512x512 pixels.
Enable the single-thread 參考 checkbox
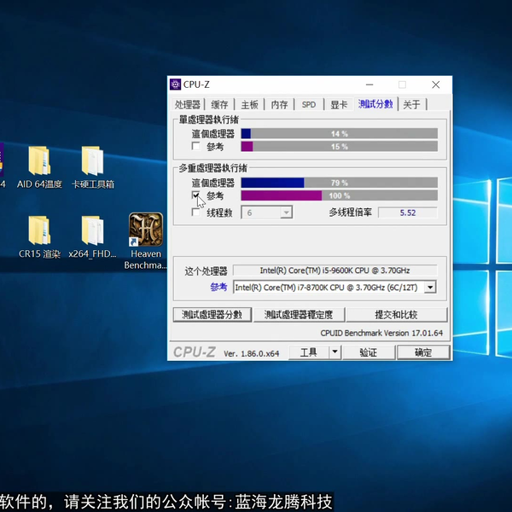(196, 146)
